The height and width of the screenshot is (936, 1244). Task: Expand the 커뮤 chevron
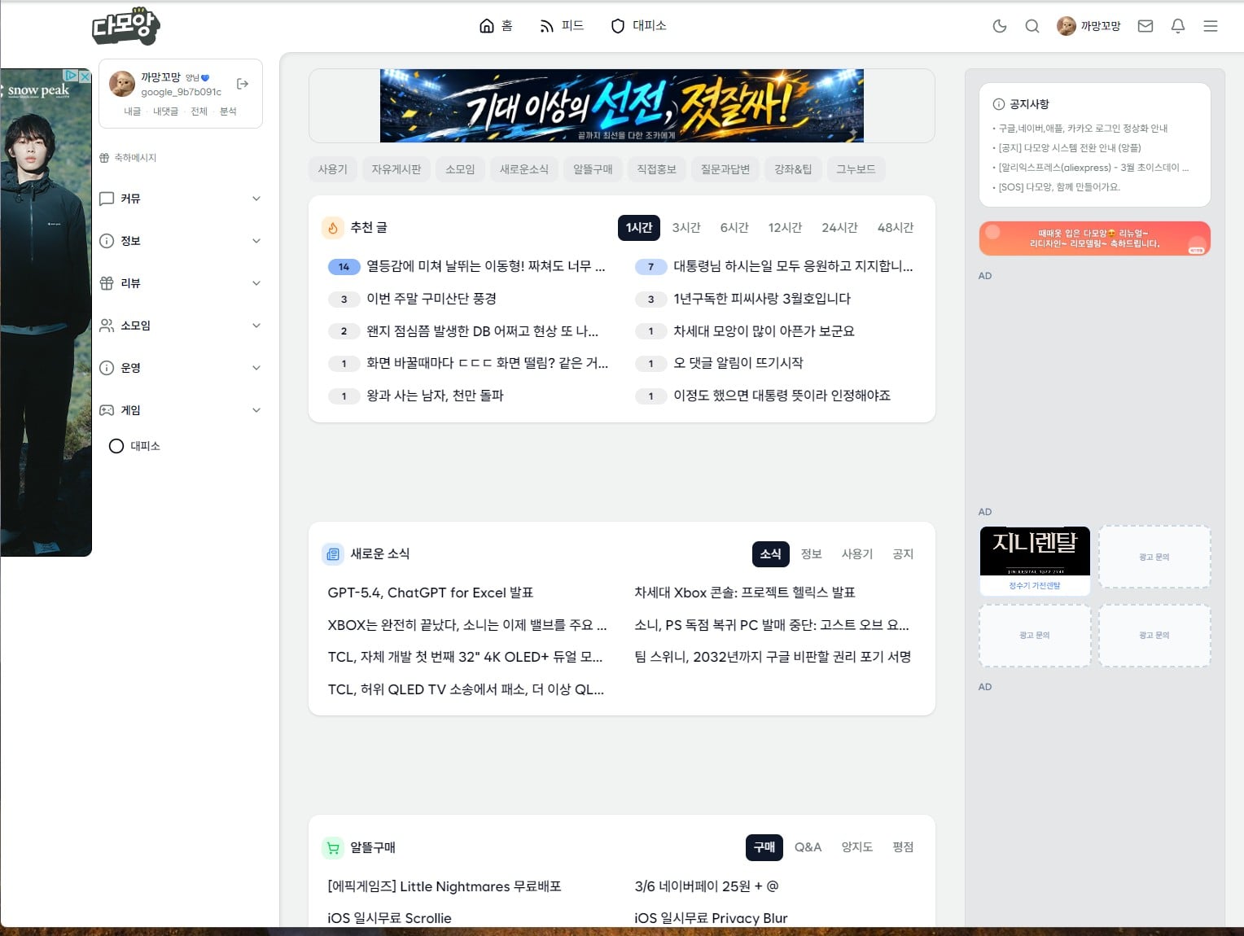click(256, 199)
